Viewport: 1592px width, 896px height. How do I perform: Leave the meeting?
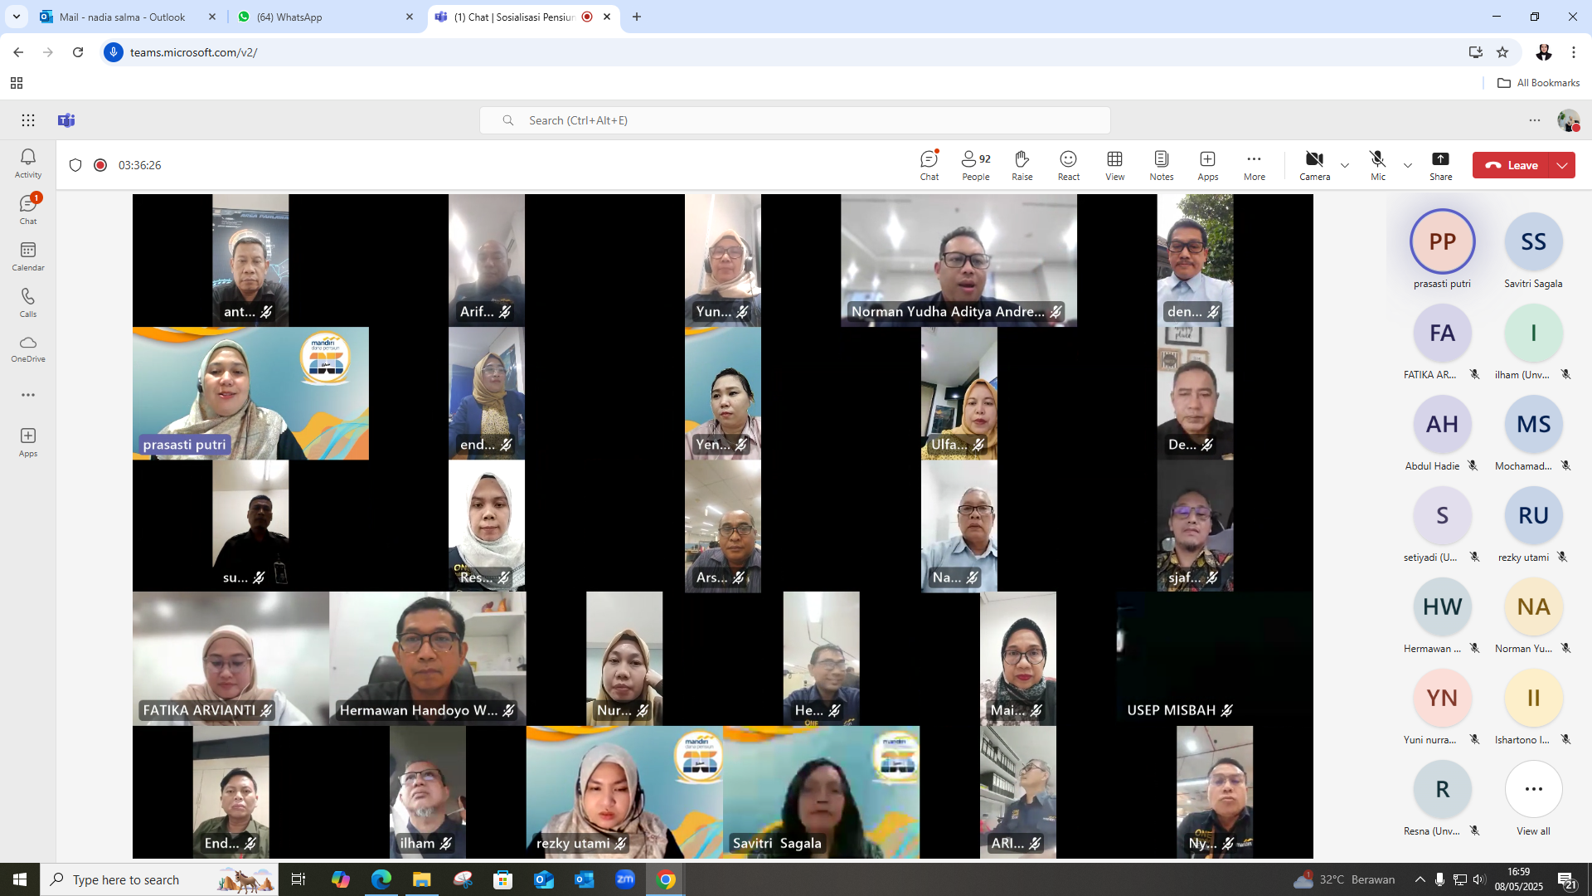1512,165
